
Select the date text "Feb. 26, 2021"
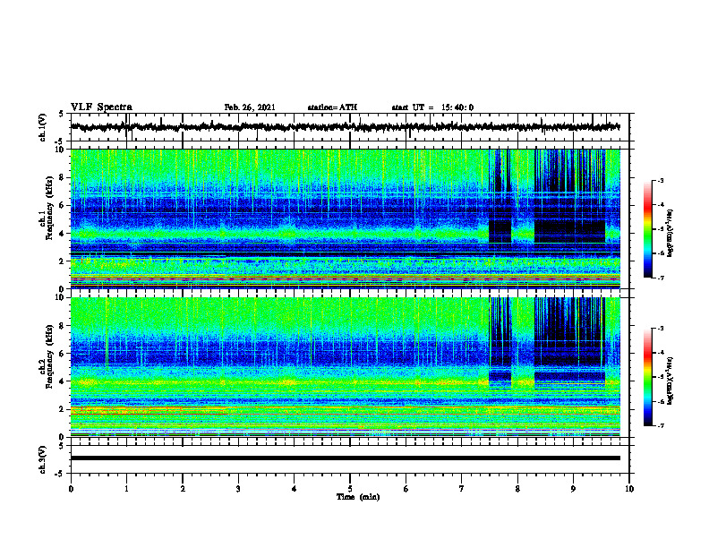click(x=250, y=107)
